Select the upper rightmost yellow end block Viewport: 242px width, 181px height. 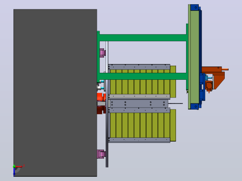[x=173, y=82]
